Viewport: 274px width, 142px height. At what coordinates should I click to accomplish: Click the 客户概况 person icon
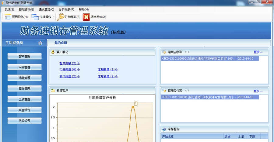53,52
